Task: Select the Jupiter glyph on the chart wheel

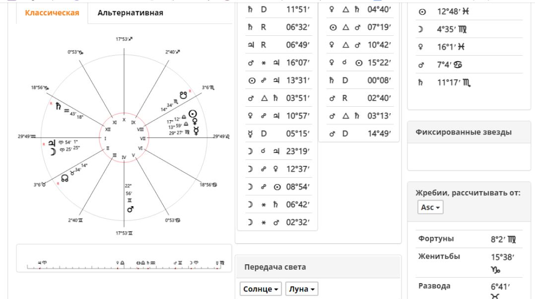Action: [52, 143]
